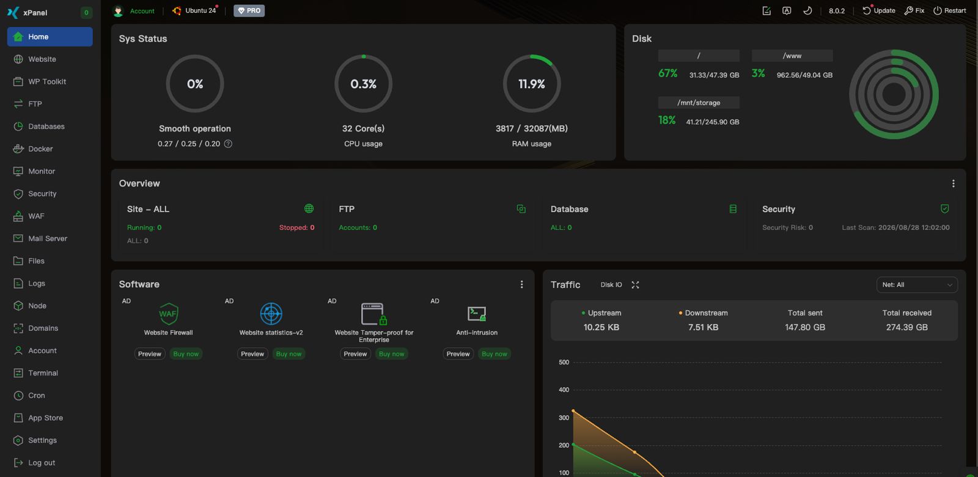Click the Log out icon
Screen dimensions: 978x477
pyautogui.click(x=18, y=463)
